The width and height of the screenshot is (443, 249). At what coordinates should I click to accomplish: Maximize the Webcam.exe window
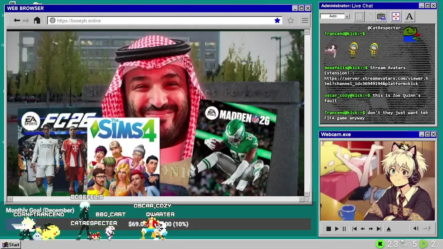pos(428,134)
